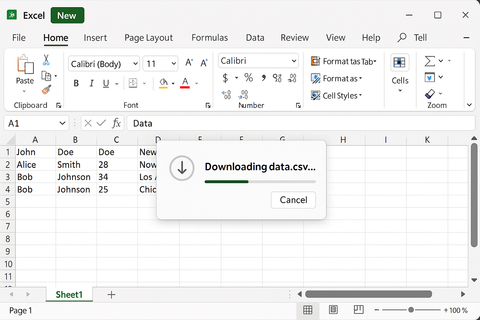Open the Review tab
The height and width of the screenshot is (320, 480).
295,37
